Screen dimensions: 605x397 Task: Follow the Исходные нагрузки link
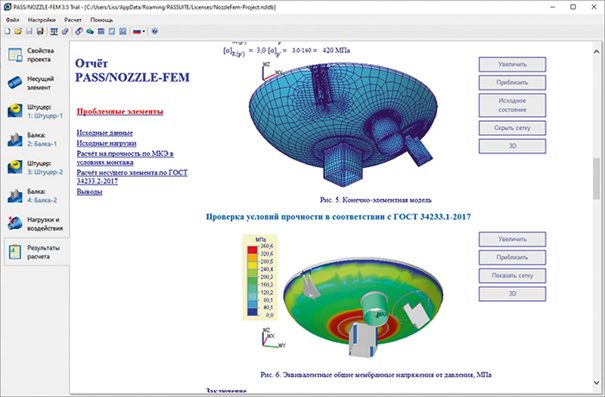click(x=107, y=143)
